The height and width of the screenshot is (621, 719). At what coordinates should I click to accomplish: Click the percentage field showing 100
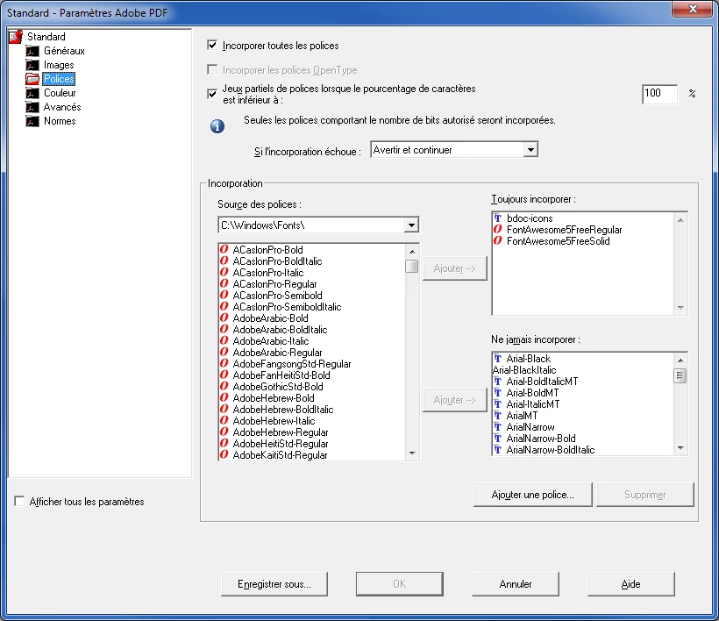coord(659,94)
